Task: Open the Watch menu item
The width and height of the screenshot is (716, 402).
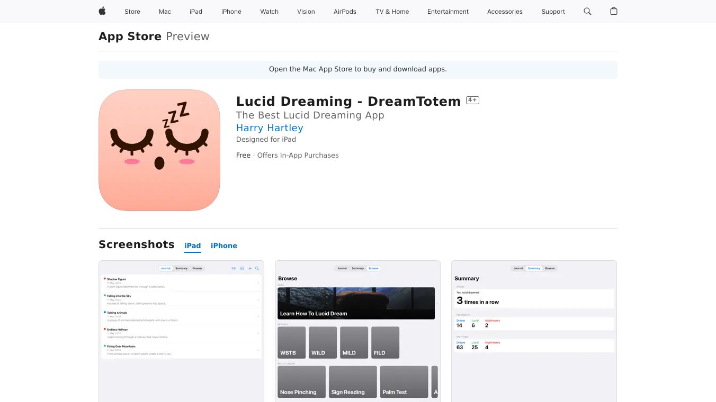Action: (270, 12)
